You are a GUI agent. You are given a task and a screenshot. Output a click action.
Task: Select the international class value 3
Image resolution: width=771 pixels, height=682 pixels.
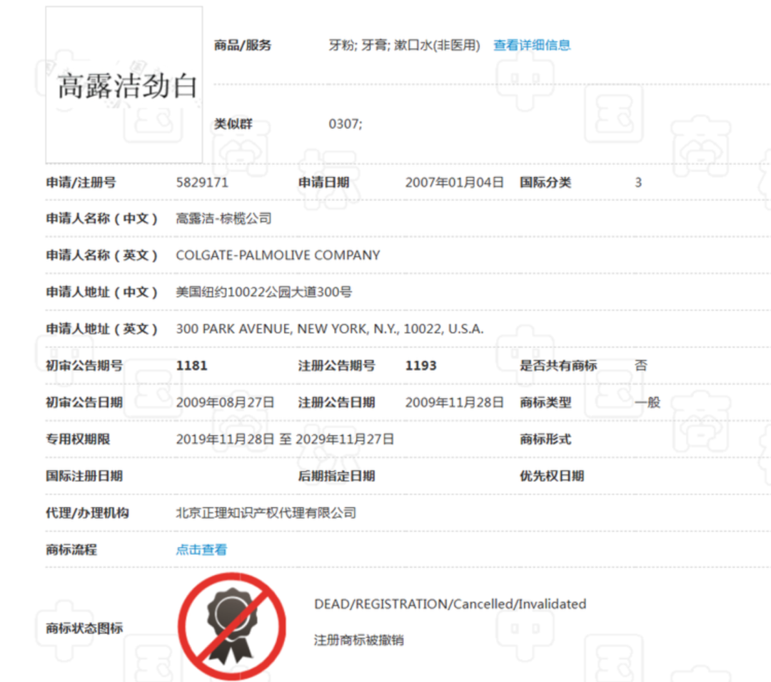pyautogui.click(x=638, y=183)
